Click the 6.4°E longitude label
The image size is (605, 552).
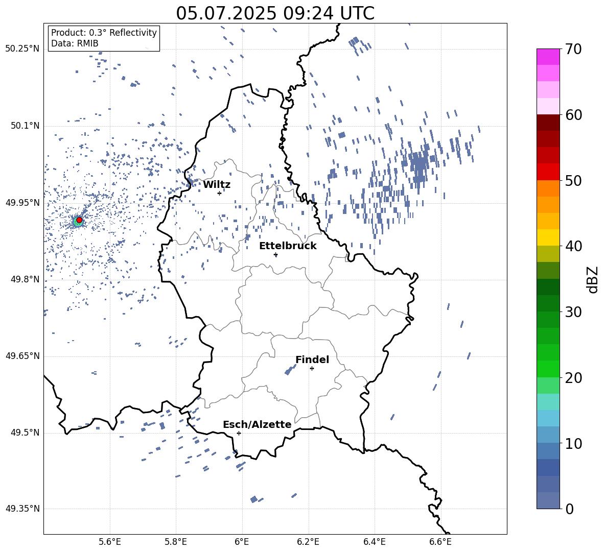click(x=374, y=542)
